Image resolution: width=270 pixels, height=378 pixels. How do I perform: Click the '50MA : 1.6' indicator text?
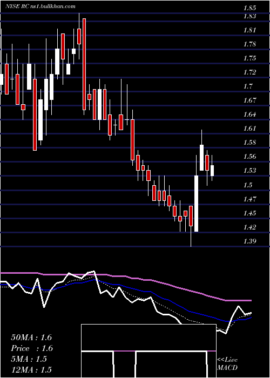click(x=31, y=337)
